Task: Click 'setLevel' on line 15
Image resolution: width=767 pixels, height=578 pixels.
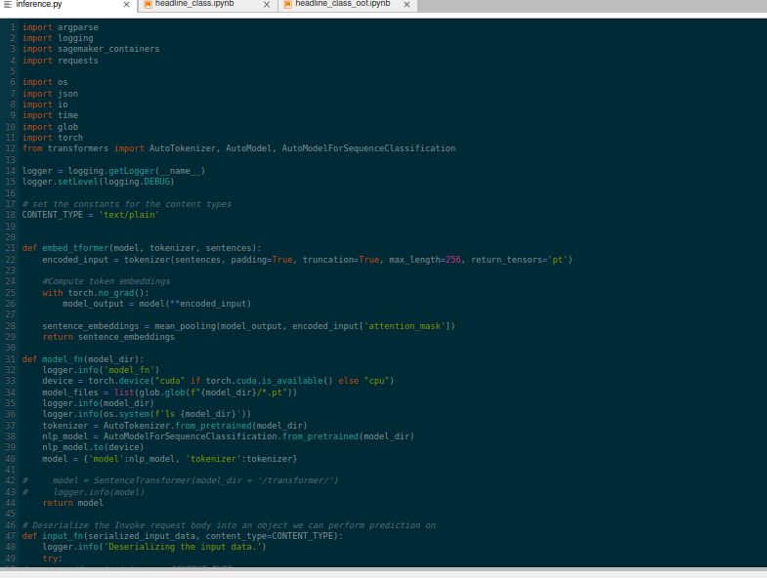Action: pyautogui.click(x=78, y=182)
